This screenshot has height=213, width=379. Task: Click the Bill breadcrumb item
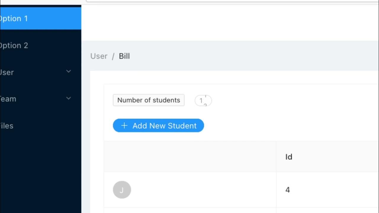pyautogui.click(x=124, y=56)
